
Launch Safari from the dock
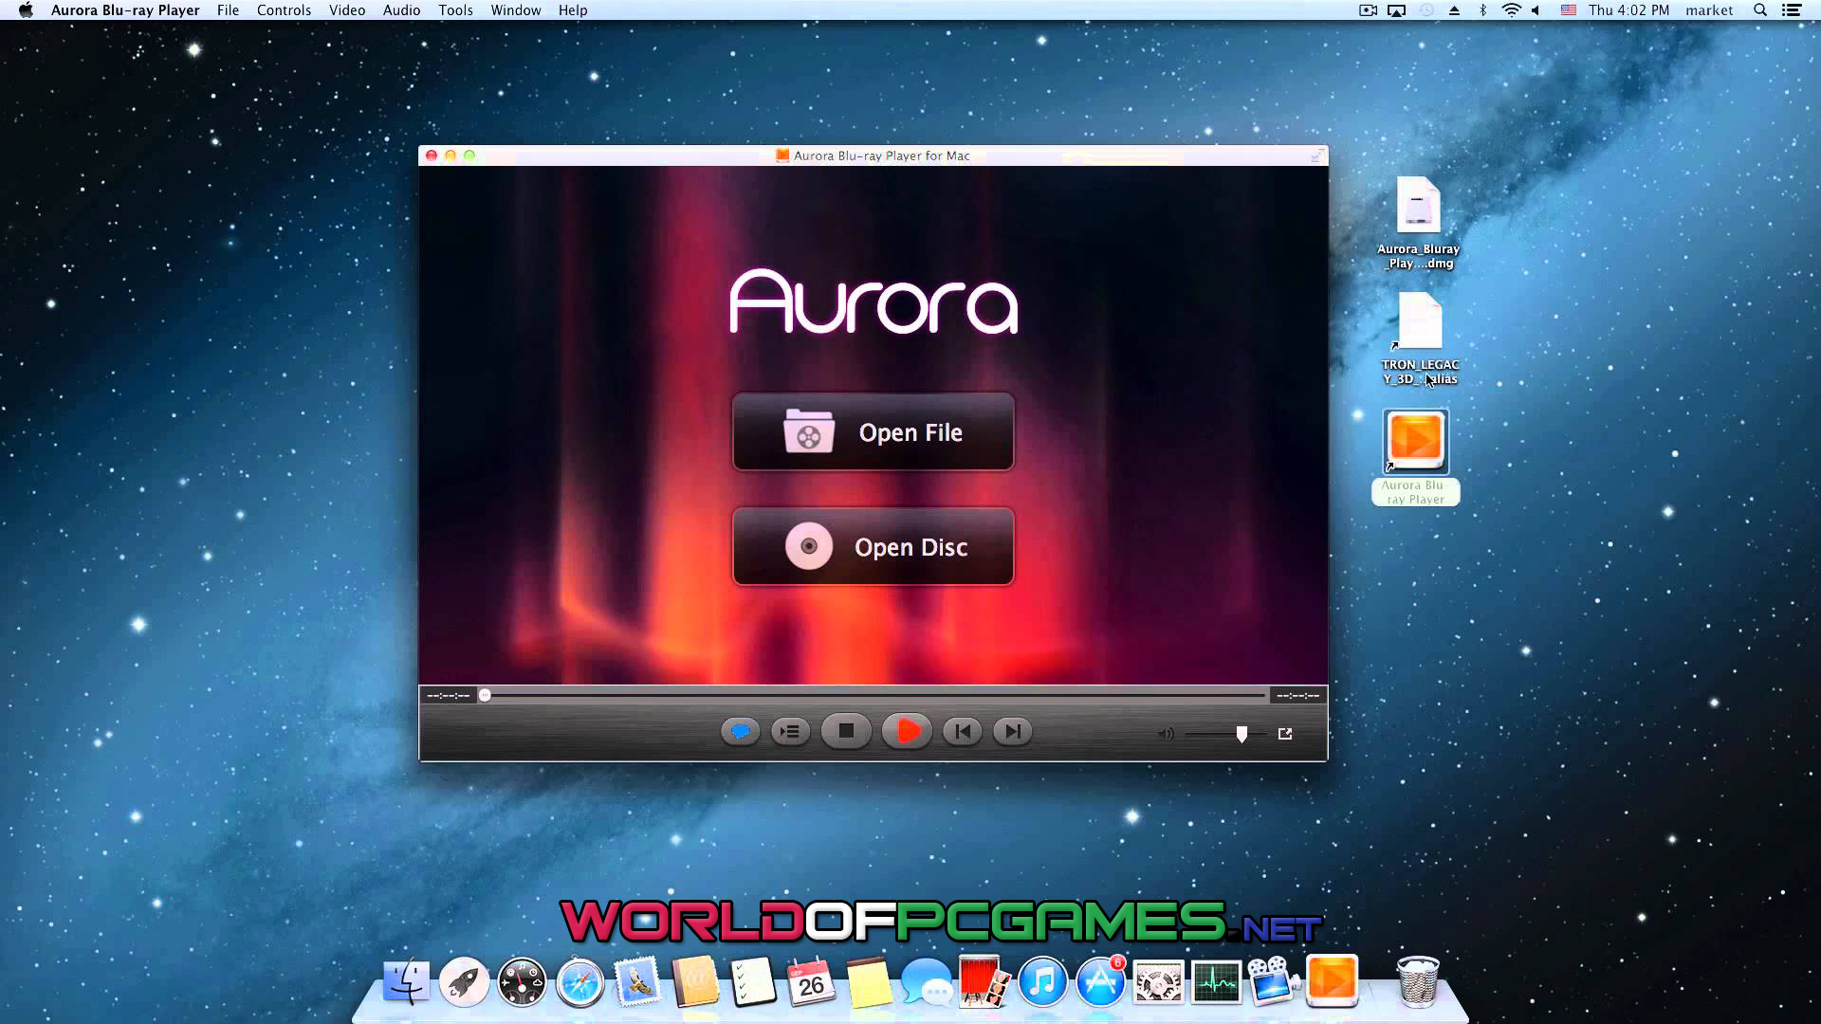pyautogui.click(x=579, y=981)
